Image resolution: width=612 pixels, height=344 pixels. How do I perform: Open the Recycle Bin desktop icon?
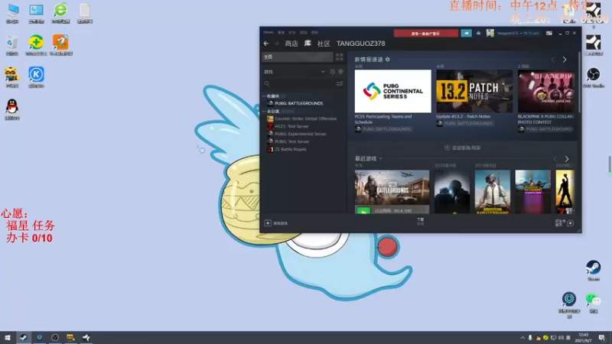(x=12, y=45)
